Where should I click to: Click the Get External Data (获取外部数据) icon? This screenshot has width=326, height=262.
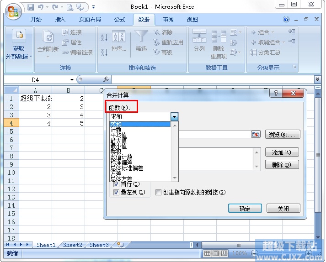pyautogui.click(x=19, y=36)
